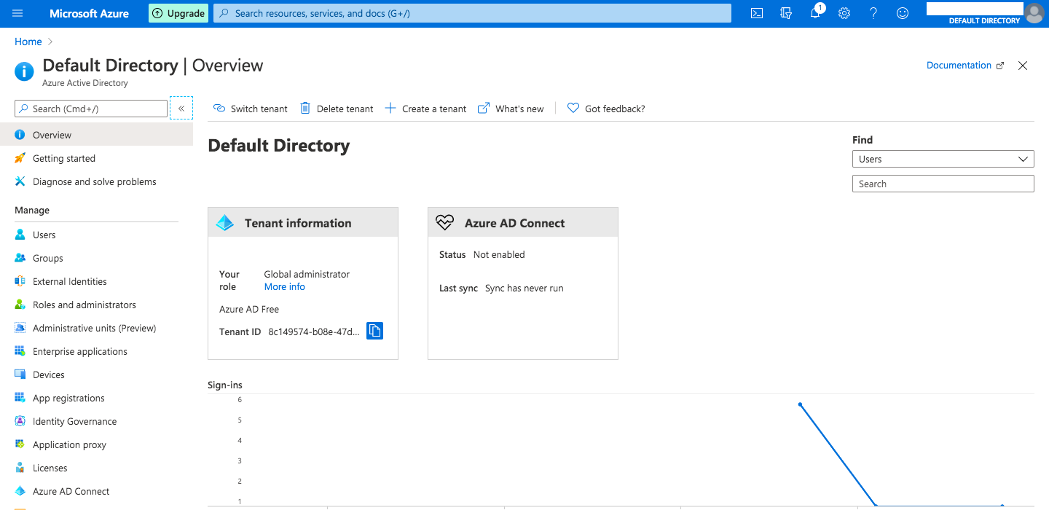Click Got feedback? button
This screenshot has height=510, width=1049.
pos(606,109)
